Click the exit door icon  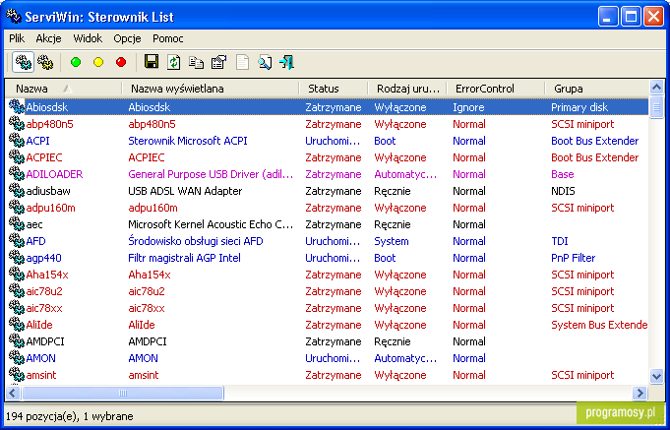pos(286,62)
